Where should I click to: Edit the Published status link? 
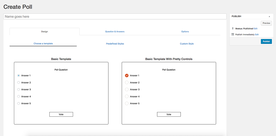(256, 28)
